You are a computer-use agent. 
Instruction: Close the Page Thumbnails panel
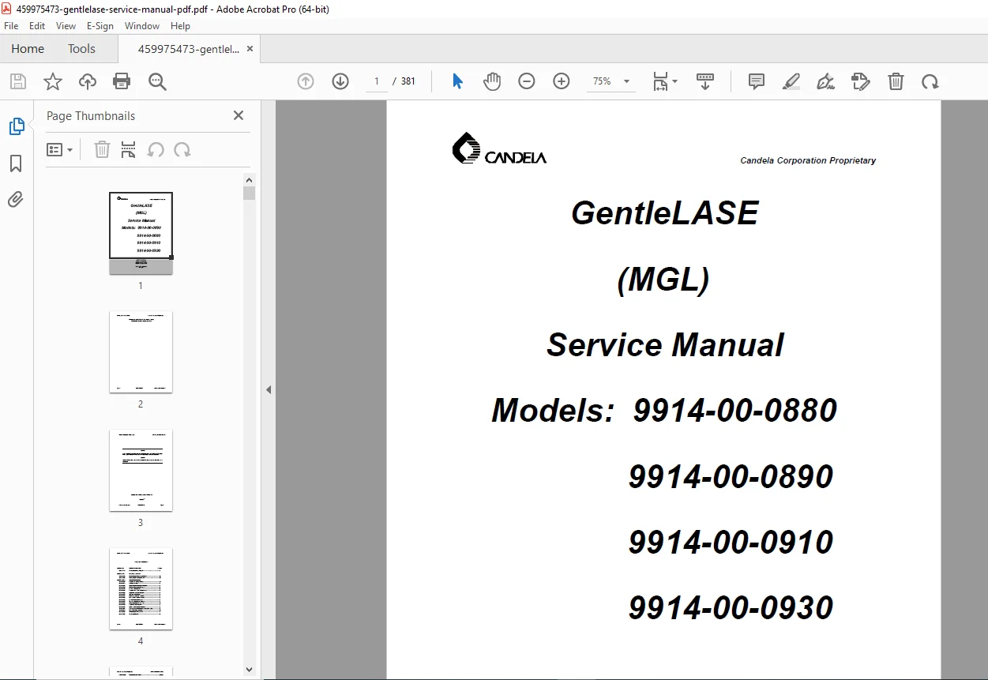(x=239, y=115)
